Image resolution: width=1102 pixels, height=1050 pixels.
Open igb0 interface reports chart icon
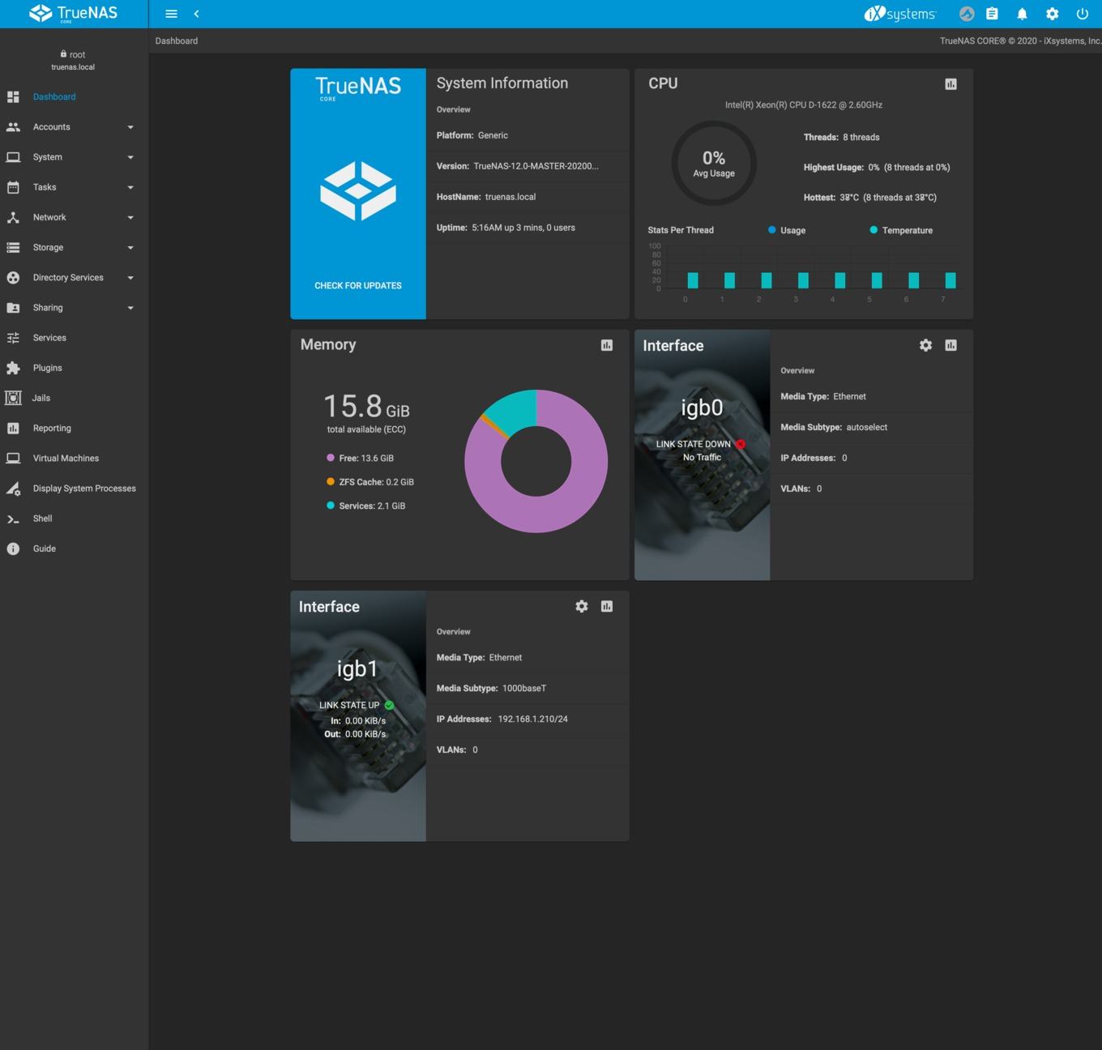[950, 345]
